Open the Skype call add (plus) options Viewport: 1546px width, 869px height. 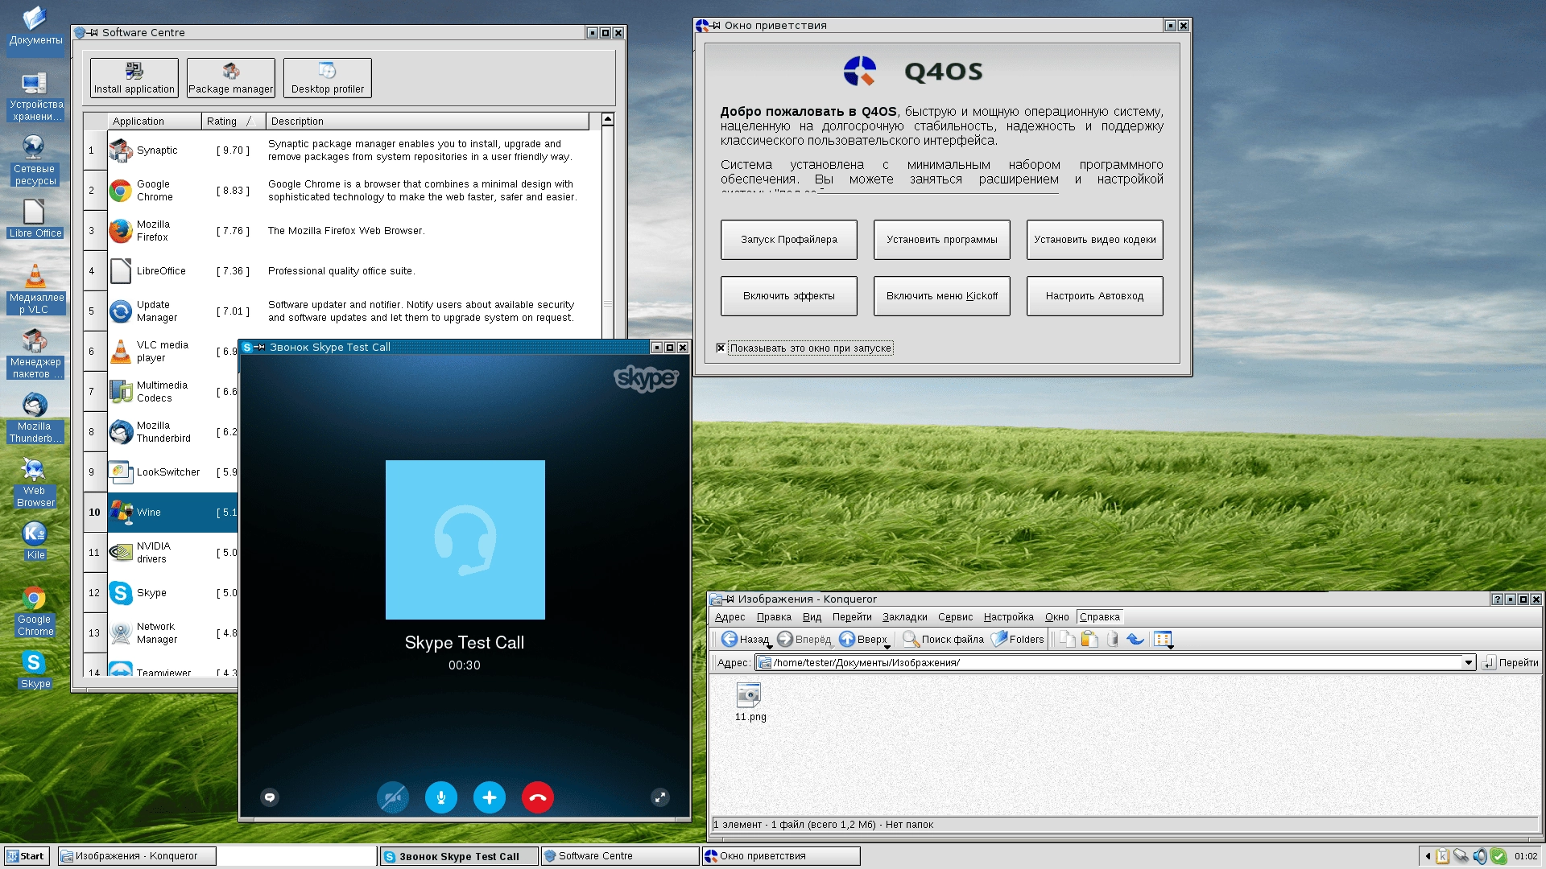490,797
